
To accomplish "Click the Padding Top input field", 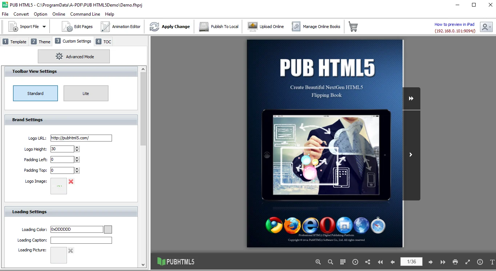I will click(x=62, y=170).
